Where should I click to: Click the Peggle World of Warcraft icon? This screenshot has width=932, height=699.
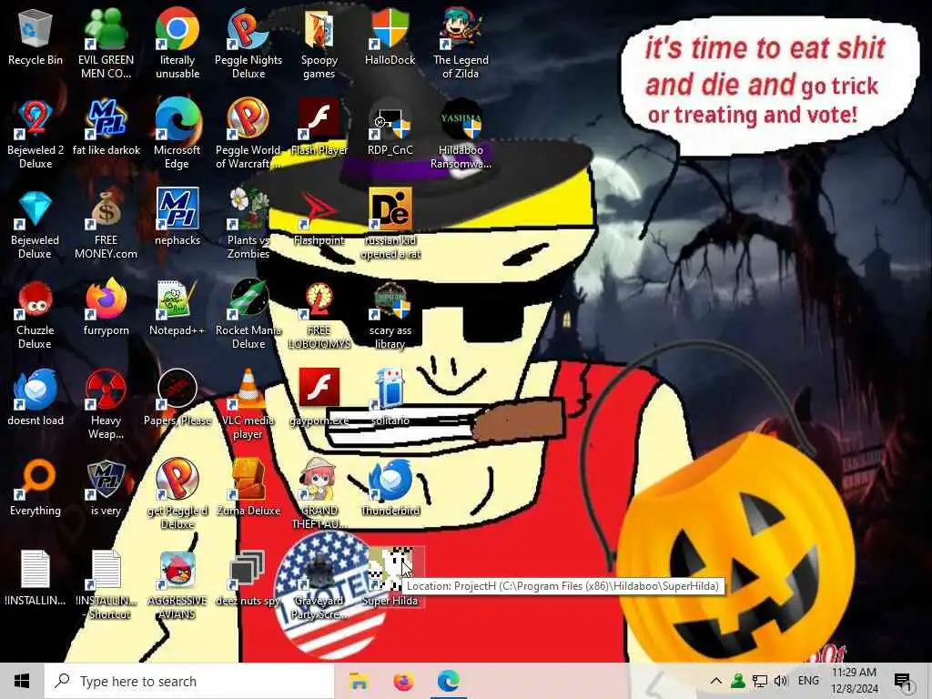248,135
